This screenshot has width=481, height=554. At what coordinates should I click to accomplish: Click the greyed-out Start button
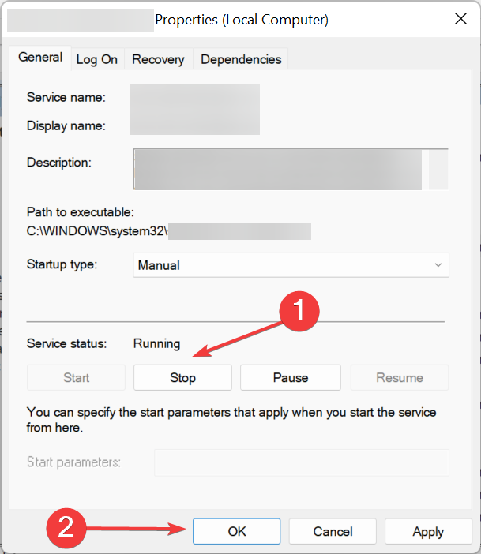(x=77, y=378)
